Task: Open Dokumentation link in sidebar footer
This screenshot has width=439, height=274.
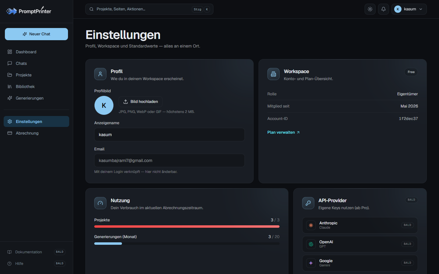Action: point(36,252)
